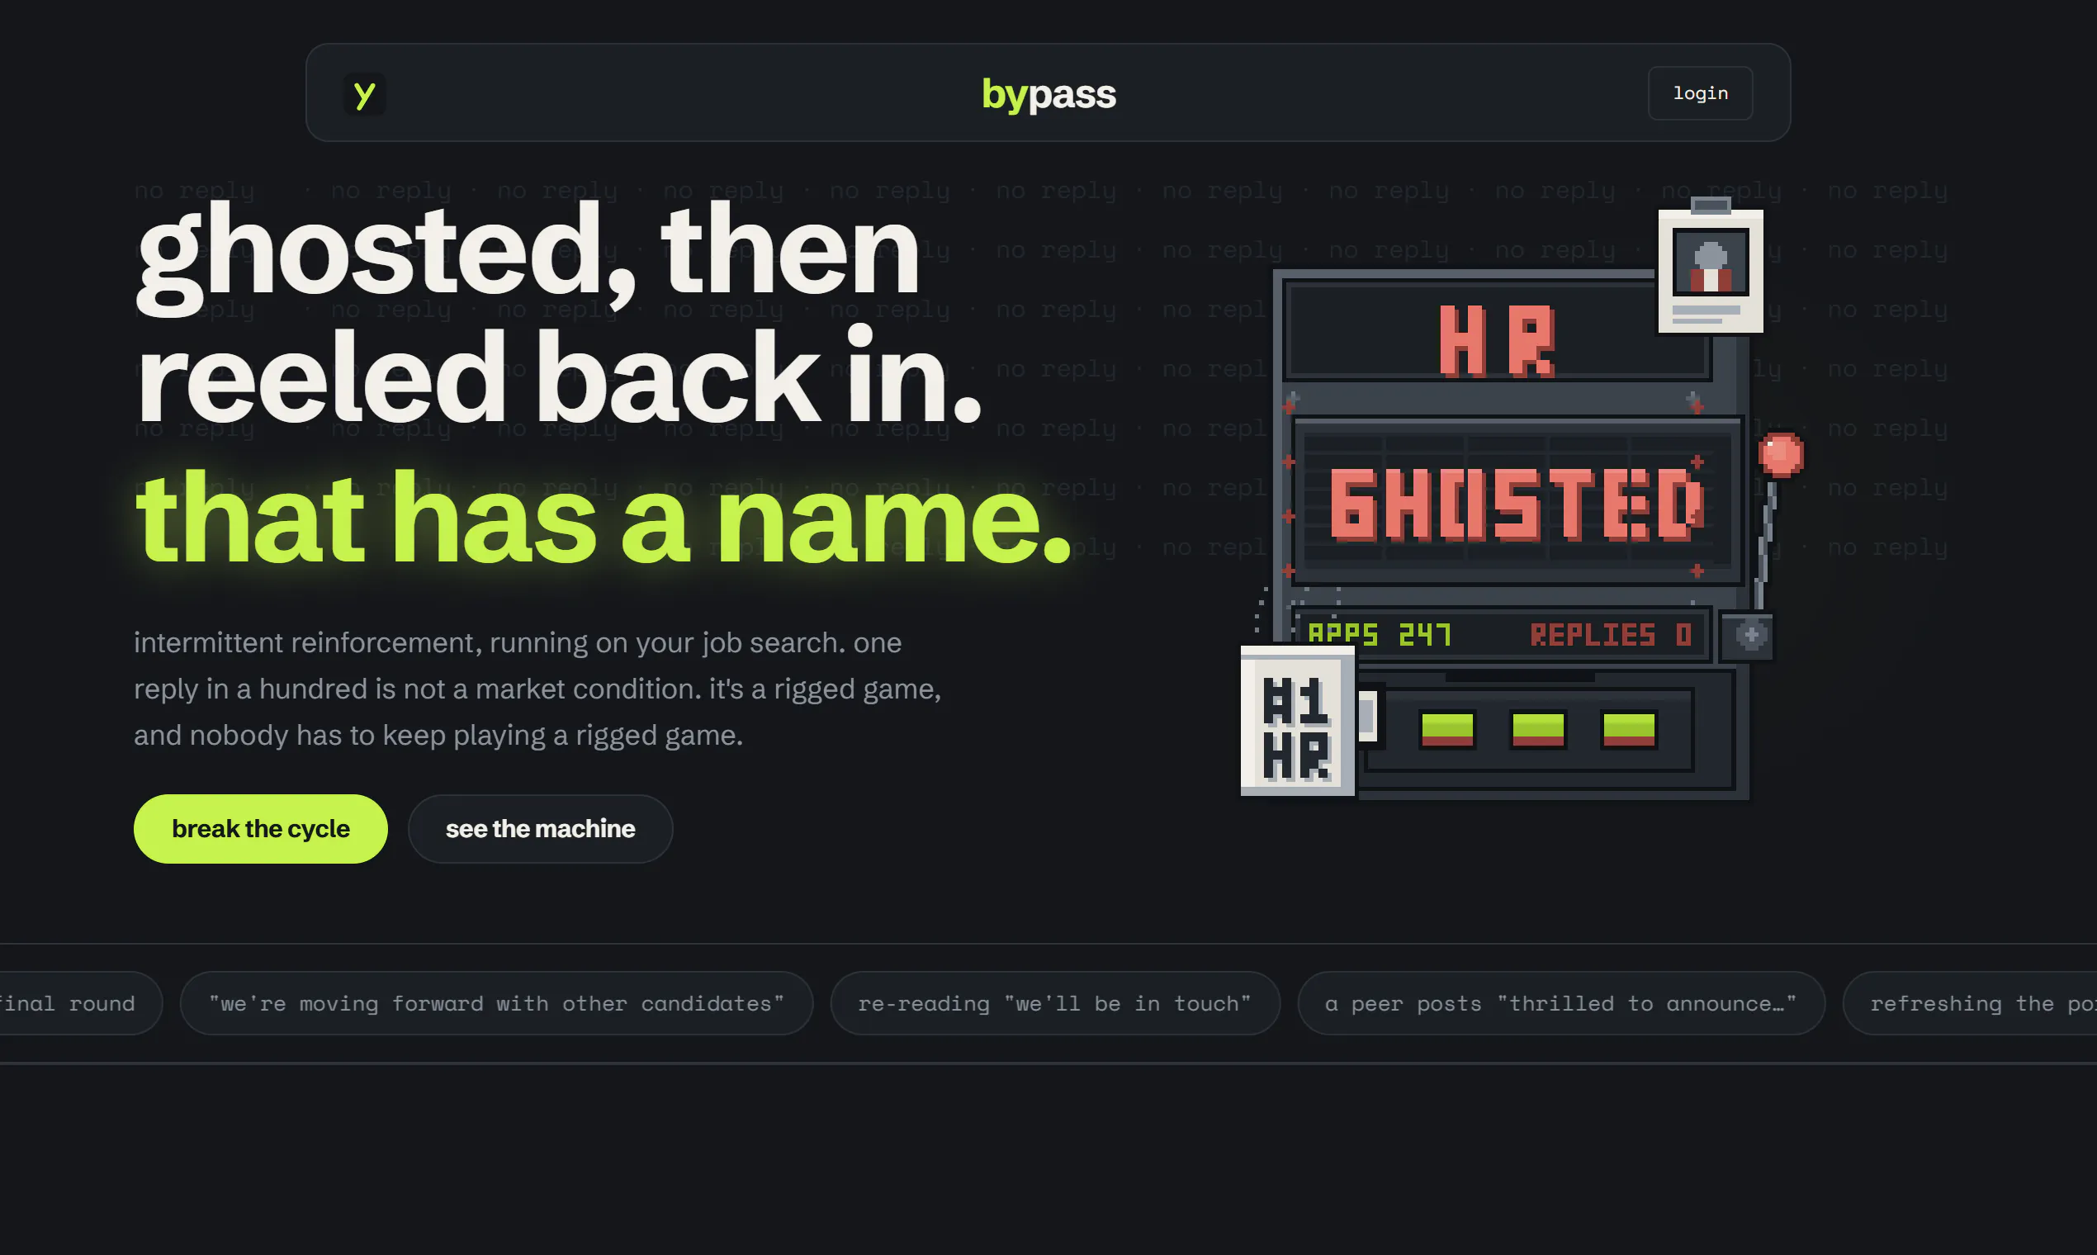
Task: Select the "refreshing the" chip
Action: 1970,1003
